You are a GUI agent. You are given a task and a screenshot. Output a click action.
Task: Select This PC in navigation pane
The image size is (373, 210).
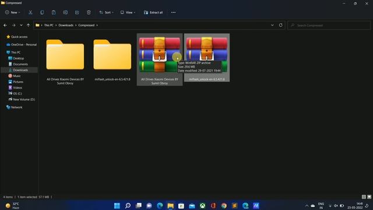13,52
